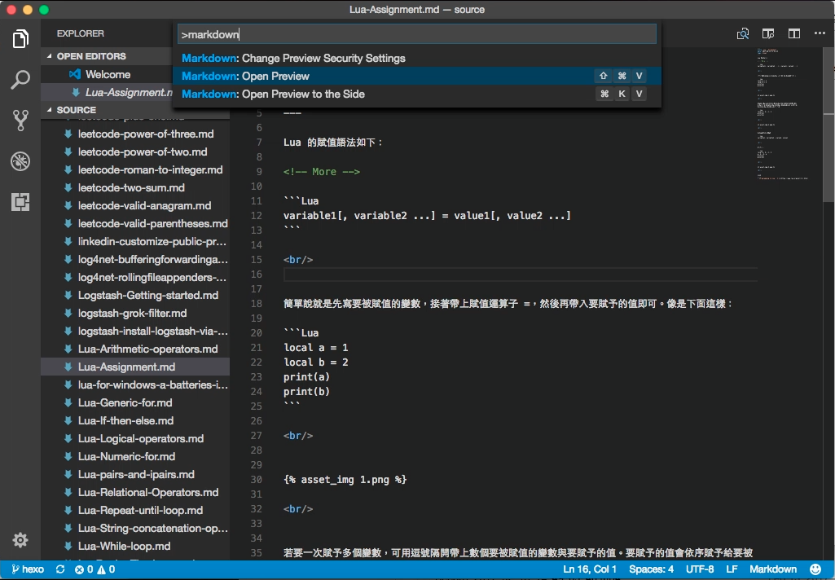
Task: Open the lua-for-windows-a-batteries-i... file
Action: [x=135, y=384]
